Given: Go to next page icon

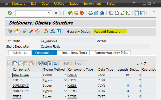Looking at the screenshot, I should (x=122, y=13).
